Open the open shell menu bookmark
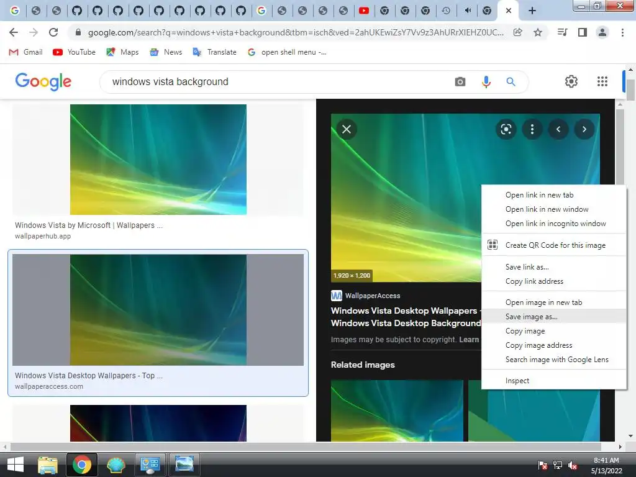Screen dimensions: 636x477 click(x=287, y=52)
